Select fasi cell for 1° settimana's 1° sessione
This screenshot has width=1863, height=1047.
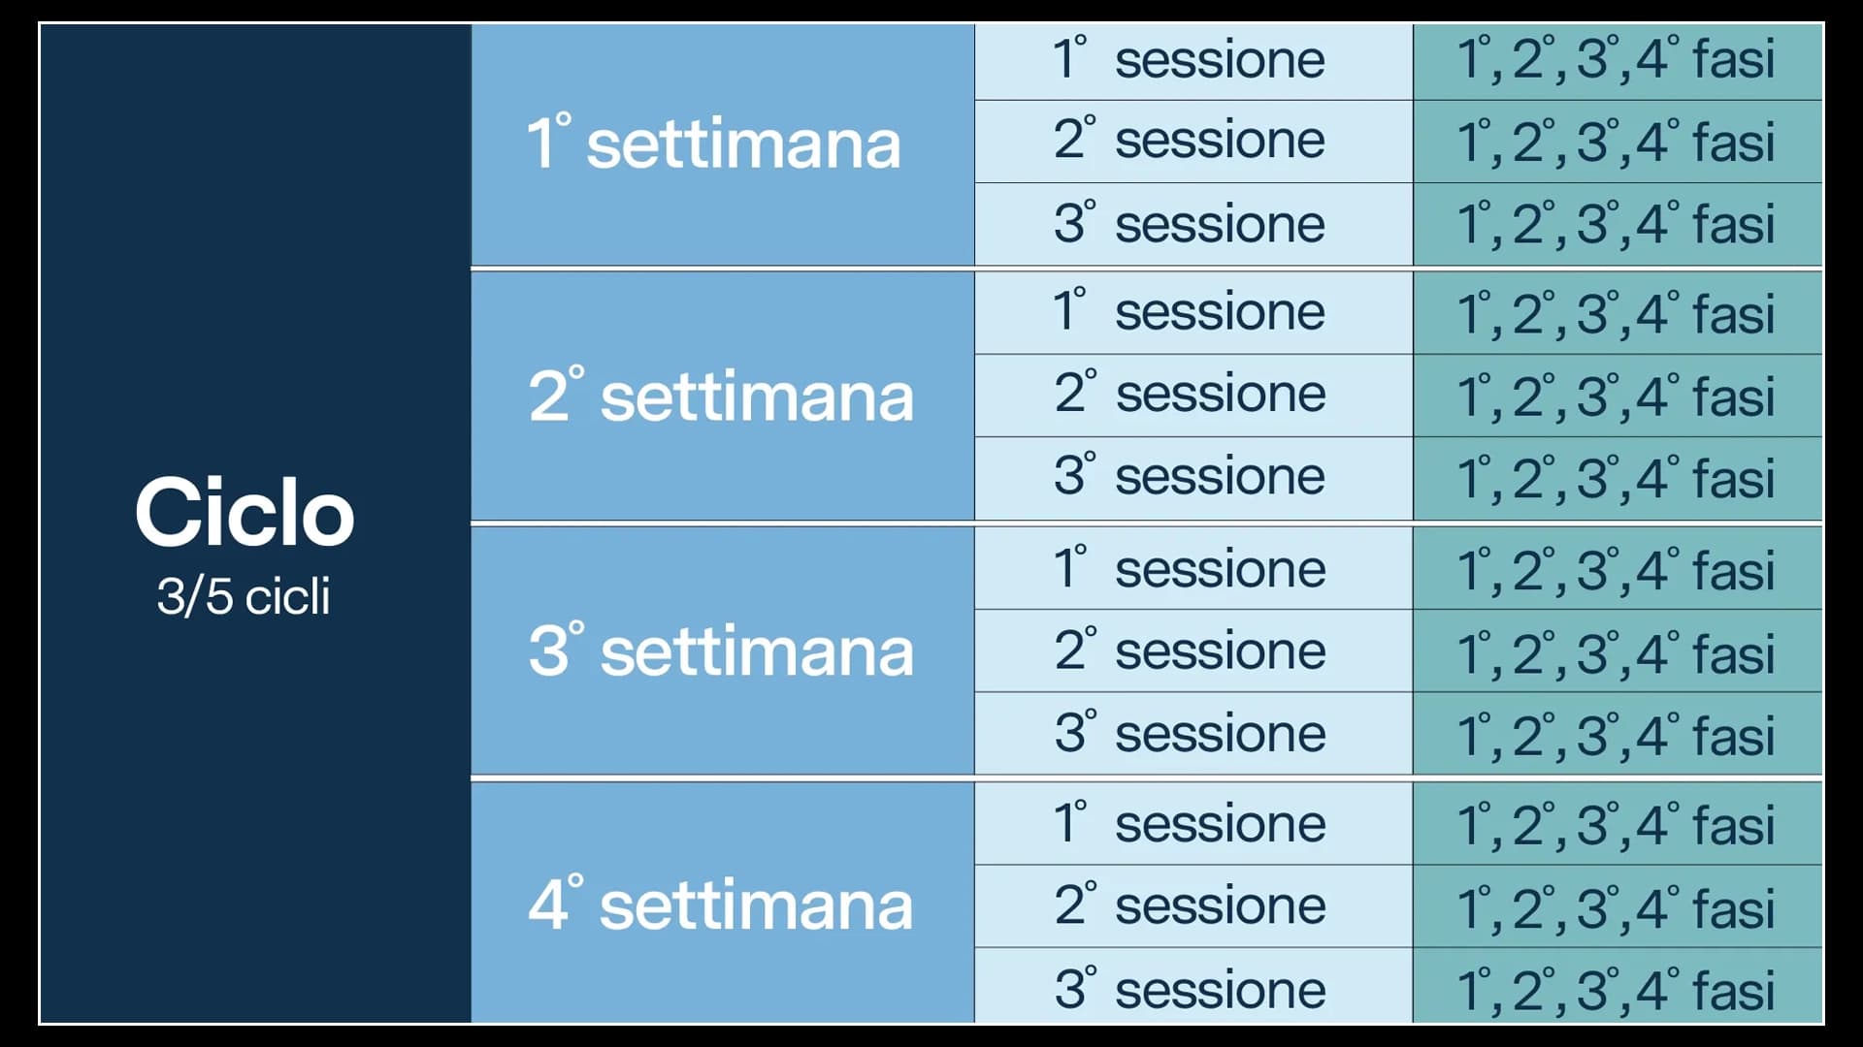pos(1617,60)
